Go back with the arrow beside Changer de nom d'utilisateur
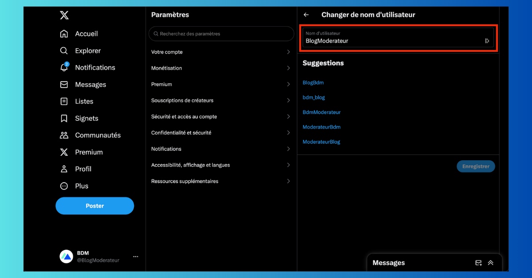This screenshot has height=278, width=532. click(306, 15)
